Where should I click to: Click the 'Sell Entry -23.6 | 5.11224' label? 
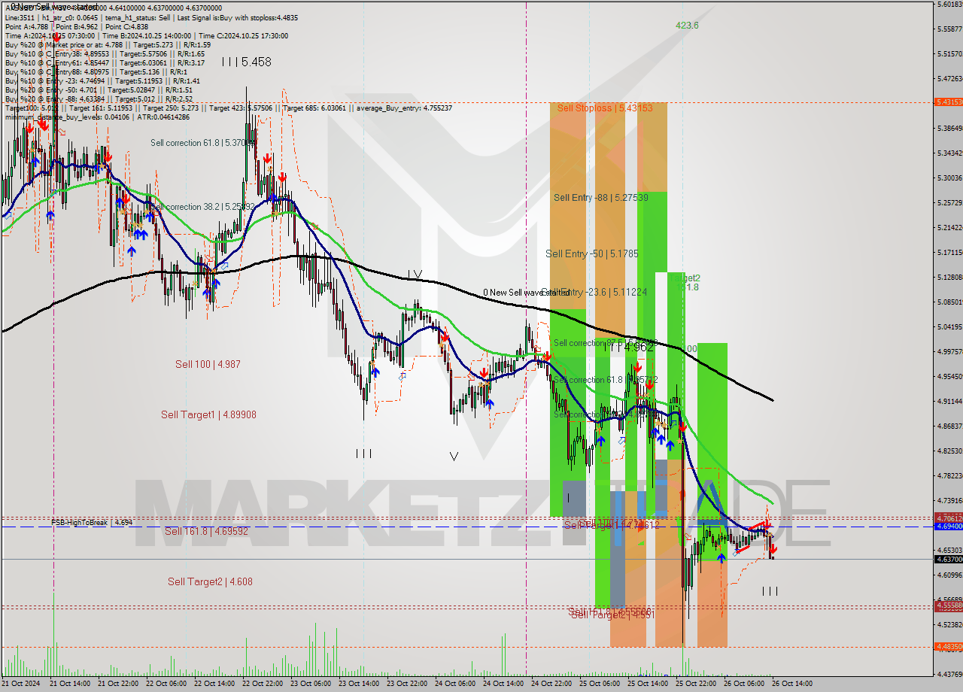click(594, 293)
